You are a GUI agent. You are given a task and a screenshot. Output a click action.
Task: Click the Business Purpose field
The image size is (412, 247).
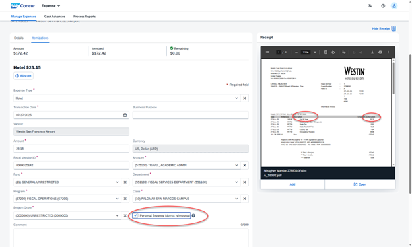coord(191,115)
